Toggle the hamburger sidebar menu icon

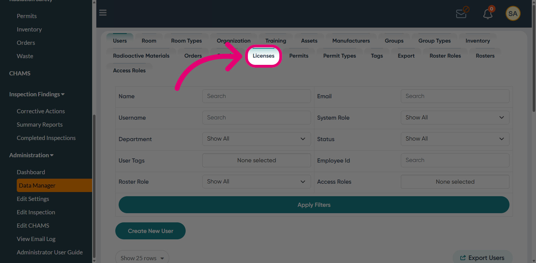point(103,13)
